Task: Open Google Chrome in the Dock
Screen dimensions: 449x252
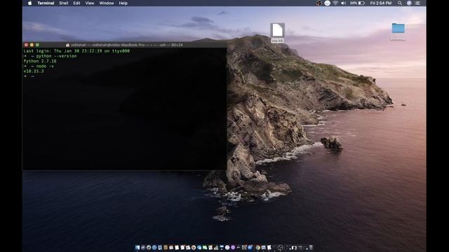Action: click(x=257, y=247)
